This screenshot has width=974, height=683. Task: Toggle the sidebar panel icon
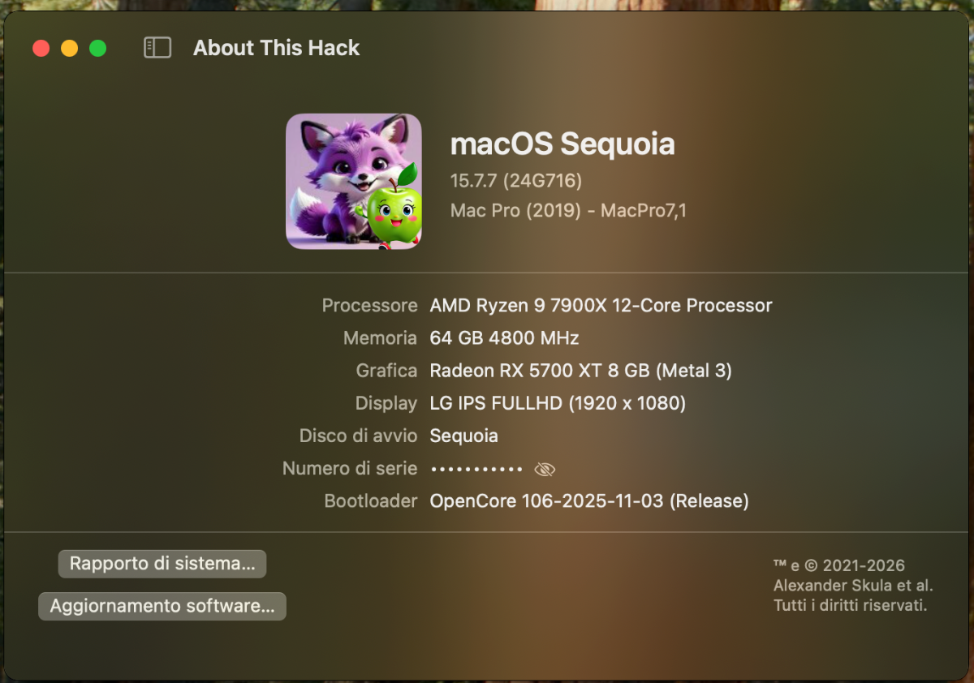coord(157,48)
